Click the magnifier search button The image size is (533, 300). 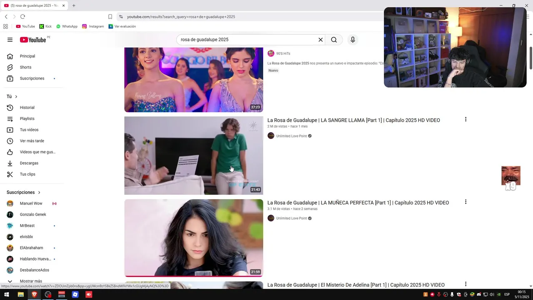[x=334, y=40]
